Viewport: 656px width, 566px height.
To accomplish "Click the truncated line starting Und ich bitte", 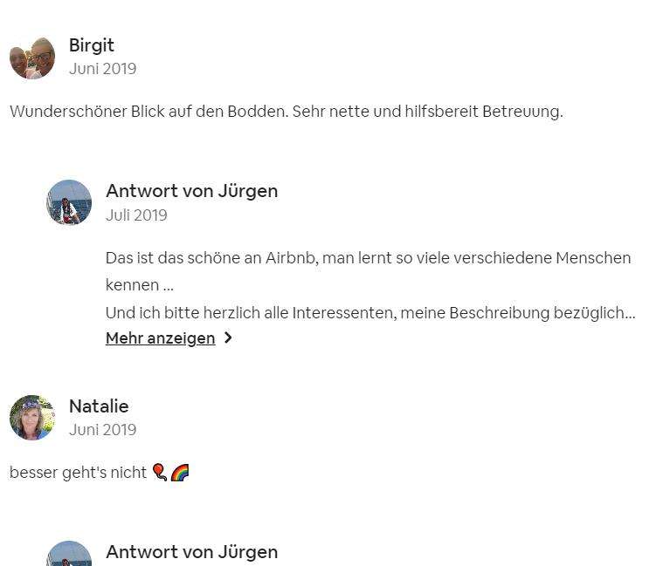I will pos(370,313).
